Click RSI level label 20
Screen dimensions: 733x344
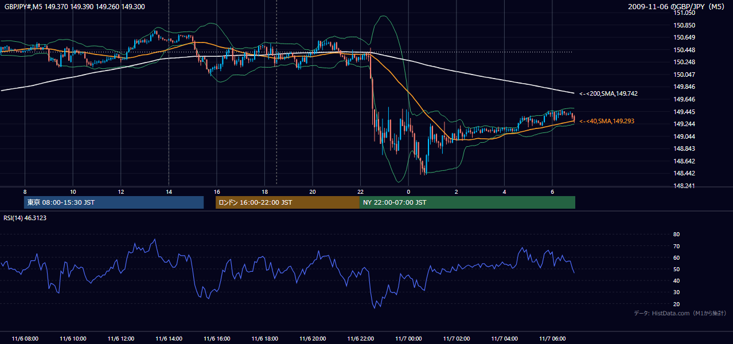click(676, 304)
